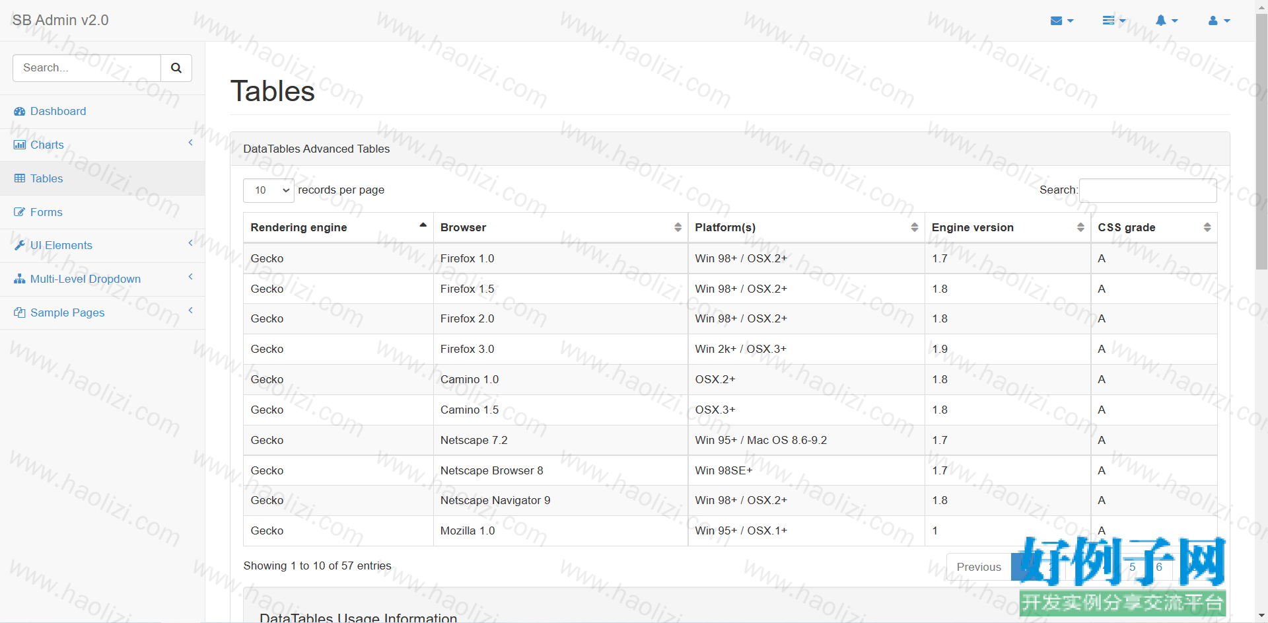Sort by Platform(s) column arrows
The width and height of the screenshot is (1268, 623).
click(x=914, y=227)
